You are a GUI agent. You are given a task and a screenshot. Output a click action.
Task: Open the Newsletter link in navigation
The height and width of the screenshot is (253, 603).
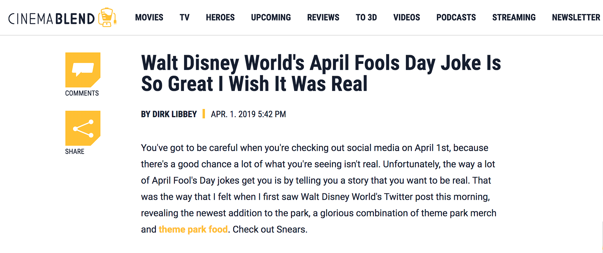tap(576, 18)
